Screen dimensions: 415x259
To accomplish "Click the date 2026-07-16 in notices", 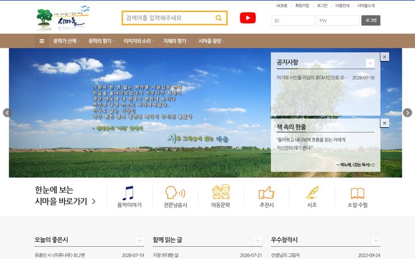I will click(x=363, y=78).
